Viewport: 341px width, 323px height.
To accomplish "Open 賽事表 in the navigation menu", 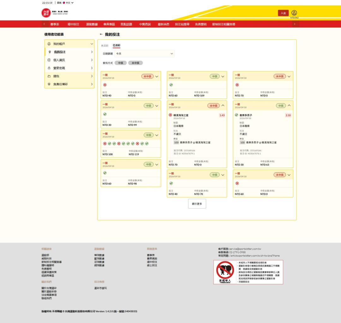I will point(55,24).
